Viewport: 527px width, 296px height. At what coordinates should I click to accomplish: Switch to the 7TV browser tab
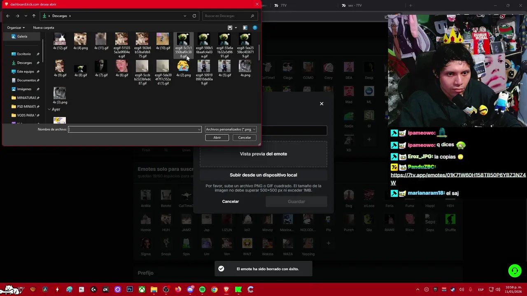284,5
